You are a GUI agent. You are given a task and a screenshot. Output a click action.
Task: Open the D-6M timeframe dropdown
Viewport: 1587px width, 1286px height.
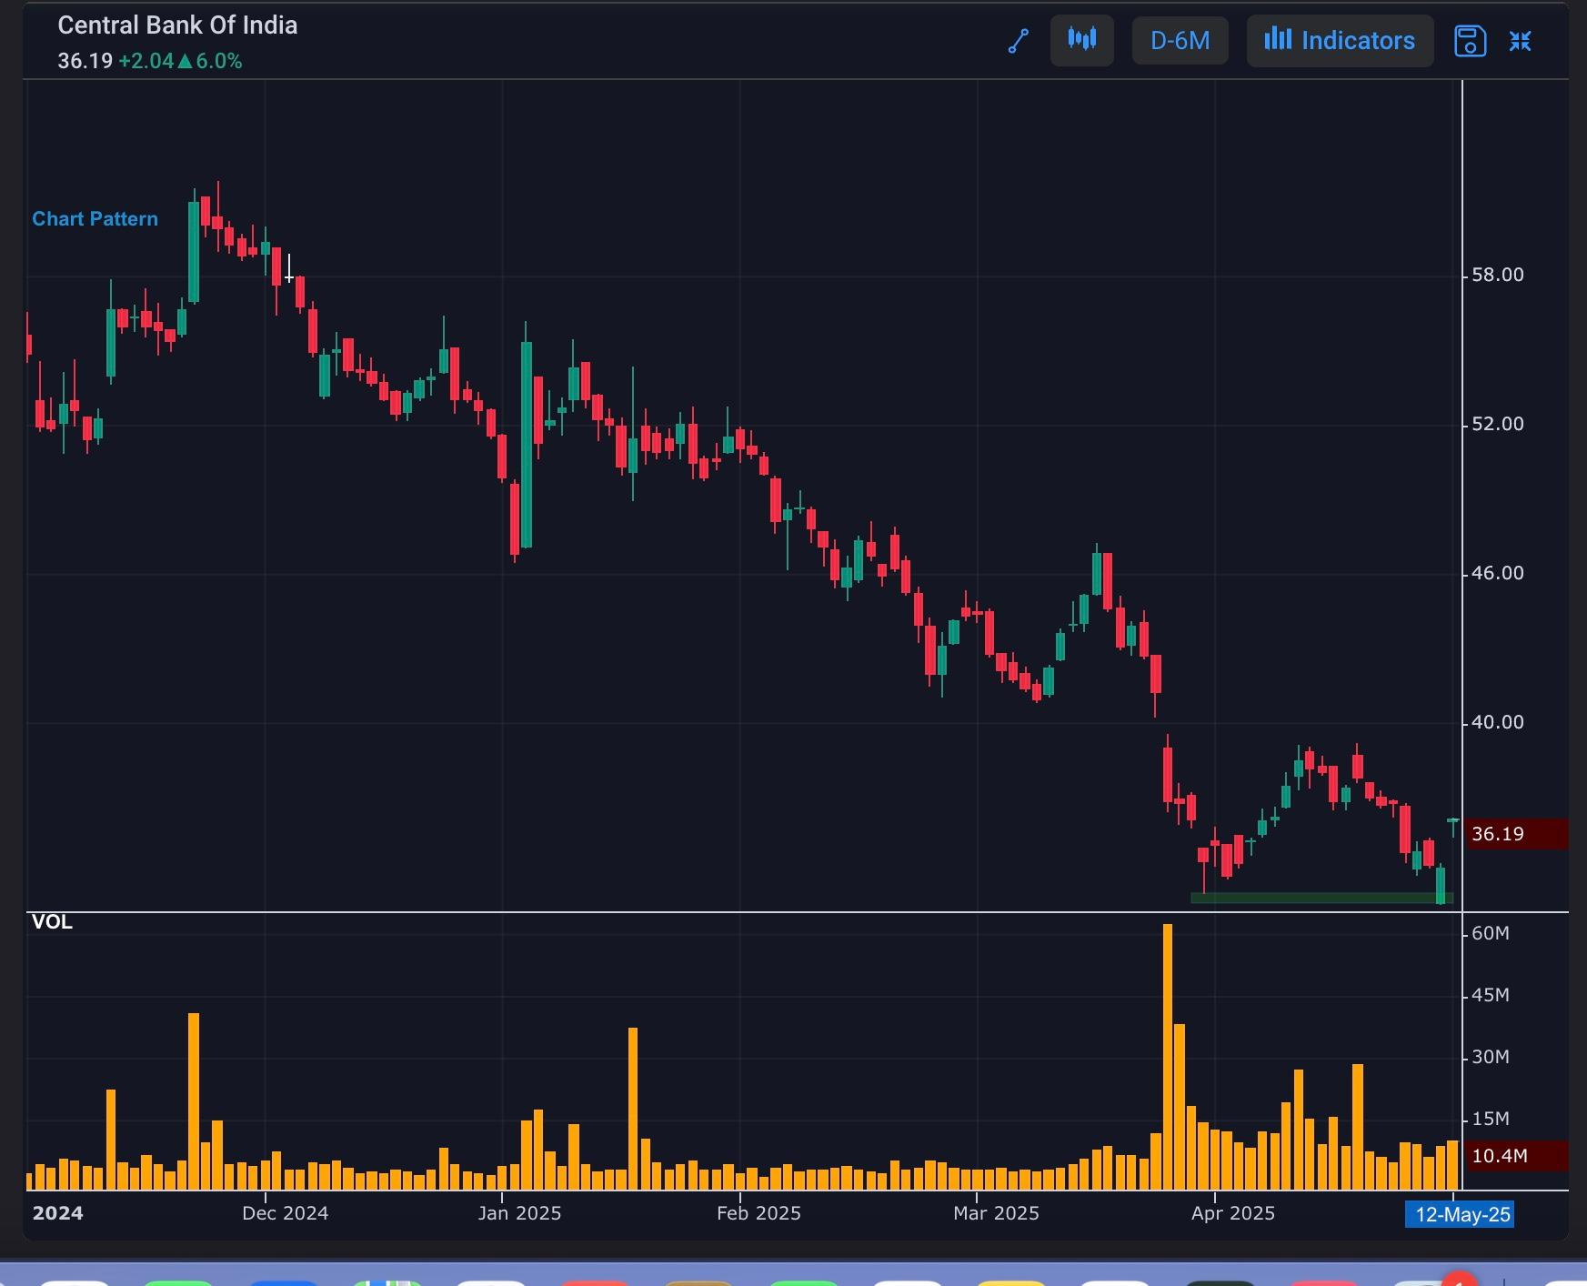(x=1180, y=41)
